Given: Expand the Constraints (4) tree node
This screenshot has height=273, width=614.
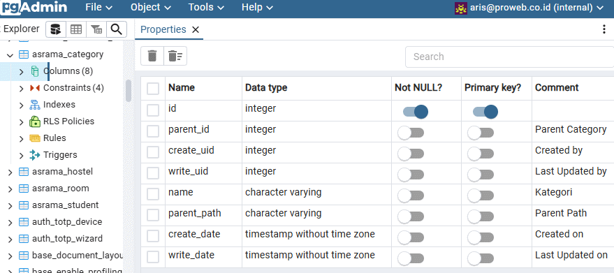Looking at the screenshot, I should (22, 89).
